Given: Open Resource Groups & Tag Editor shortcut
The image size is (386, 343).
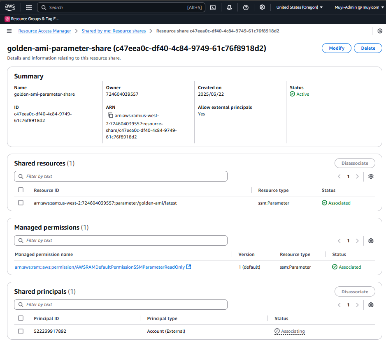Looking at the screenshot, I should point(32,19).
